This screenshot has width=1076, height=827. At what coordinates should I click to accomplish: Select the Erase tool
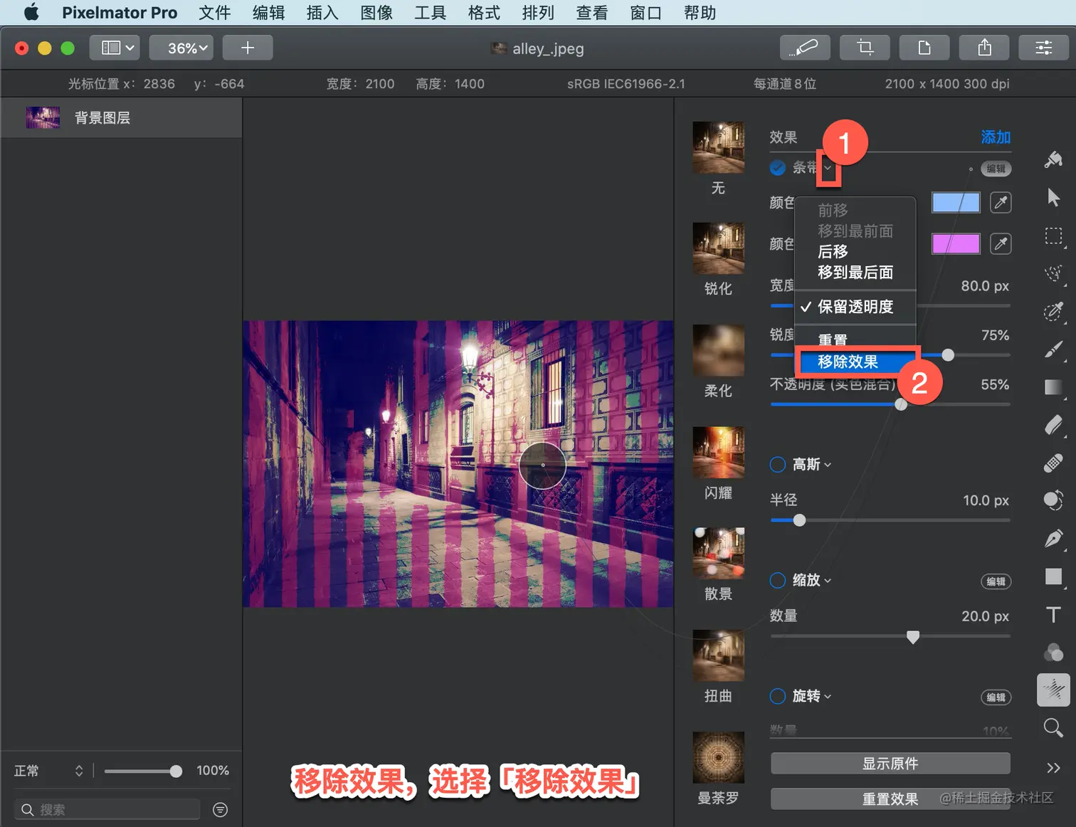[1053, 424]
